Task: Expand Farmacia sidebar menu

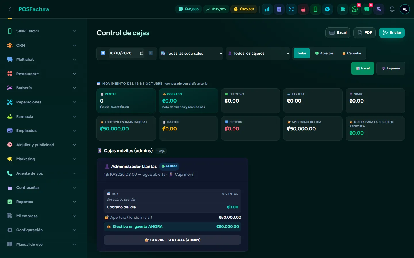Action: (42, 116)
